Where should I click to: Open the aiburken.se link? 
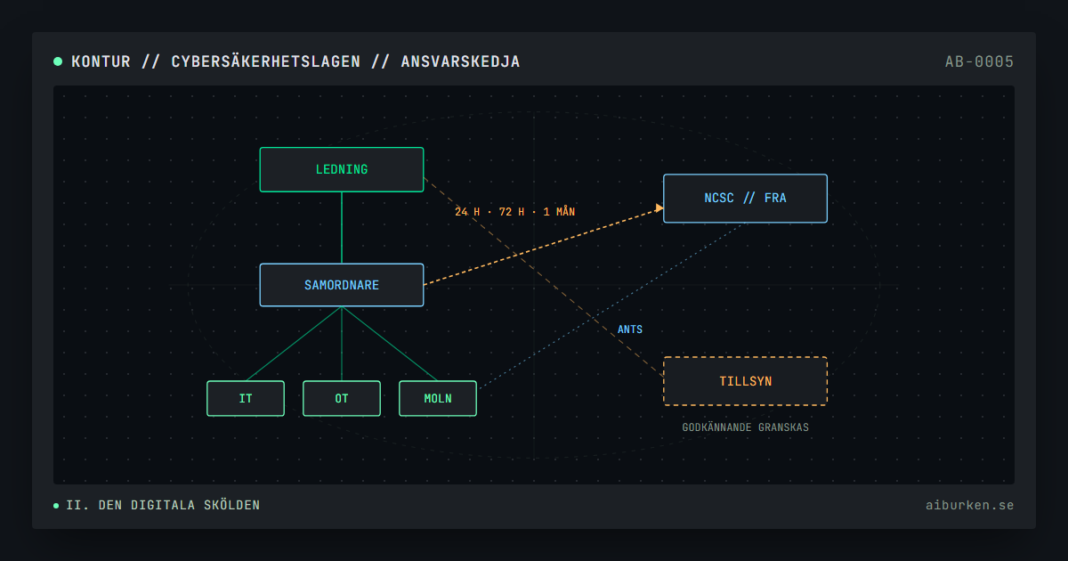[969, 505]
